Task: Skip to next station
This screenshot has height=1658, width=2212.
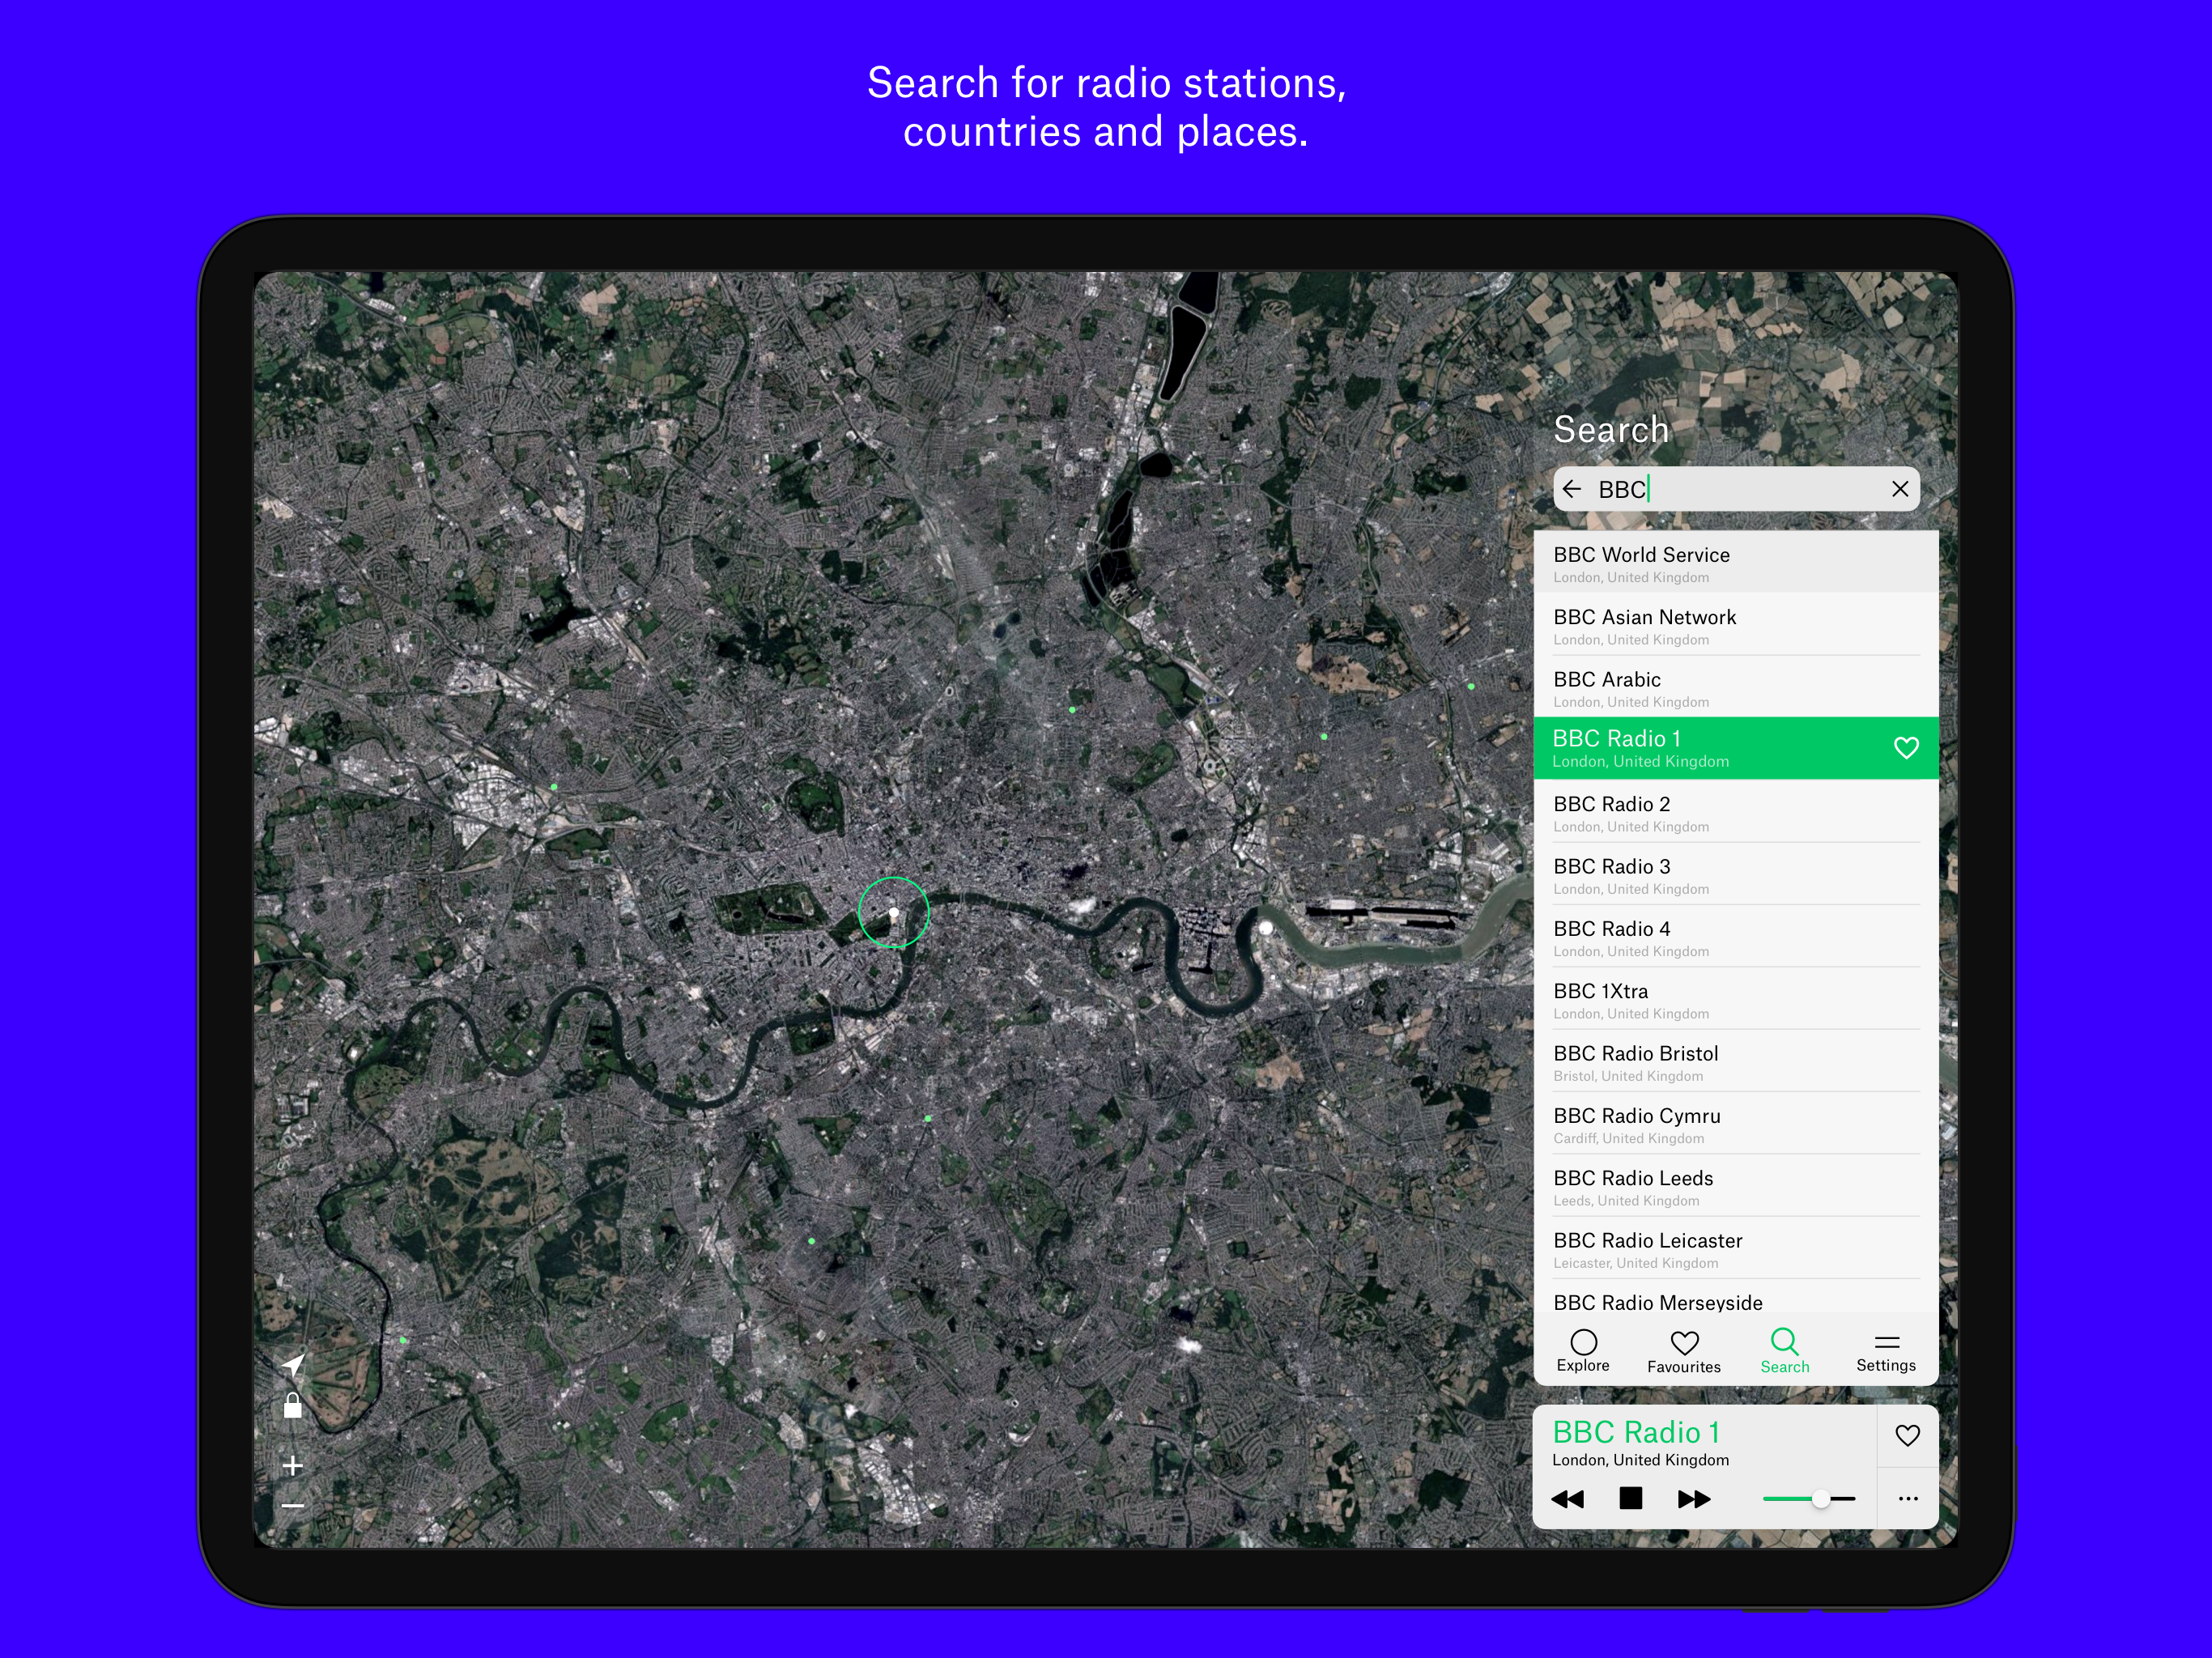Action: pyautogui.click(x=1695, y=1499)
